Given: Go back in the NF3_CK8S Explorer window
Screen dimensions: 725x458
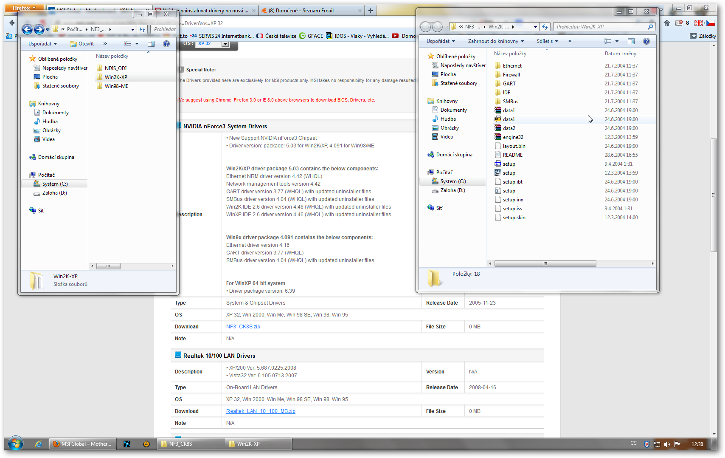Looking at the screenshot, I should (x=27, y=29).
